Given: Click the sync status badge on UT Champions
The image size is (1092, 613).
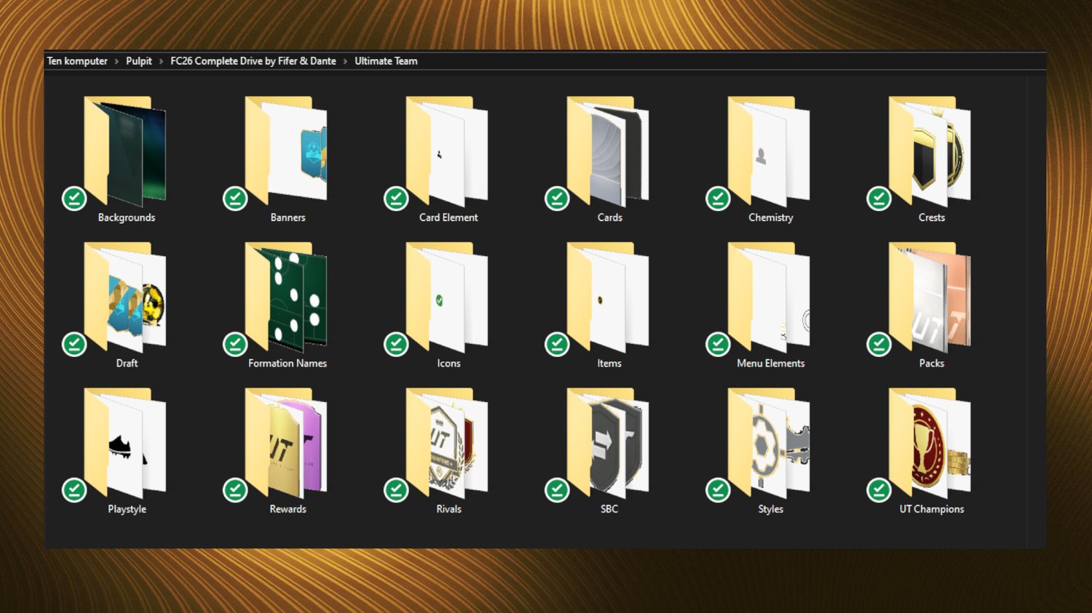Looking at the screenshot, I should pyautogui.click(x=879, y=490).
